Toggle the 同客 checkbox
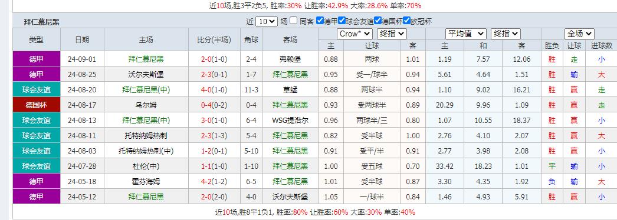This screenshot has width=617, height=220. pyautogui.click(x=293, y=21)
